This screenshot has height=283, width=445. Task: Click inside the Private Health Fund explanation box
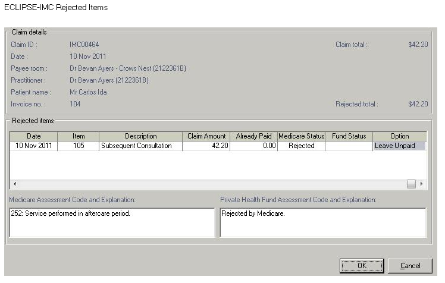(322, 222)
